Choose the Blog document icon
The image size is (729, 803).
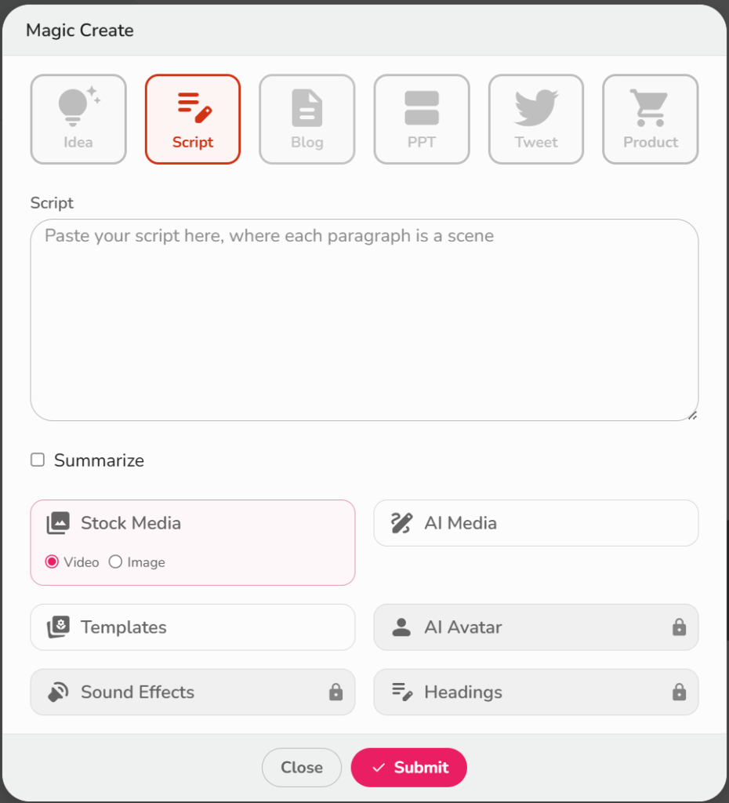tap(307, 108)
